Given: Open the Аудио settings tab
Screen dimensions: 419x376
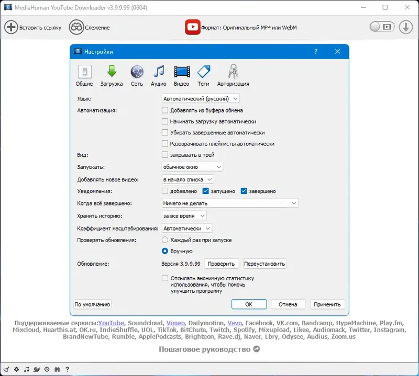Looking at the screenshot, I should click(159, 76).
